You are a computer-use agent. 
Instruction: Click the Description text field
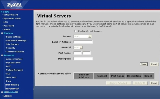pyautogui.click(x=83, y=59)
